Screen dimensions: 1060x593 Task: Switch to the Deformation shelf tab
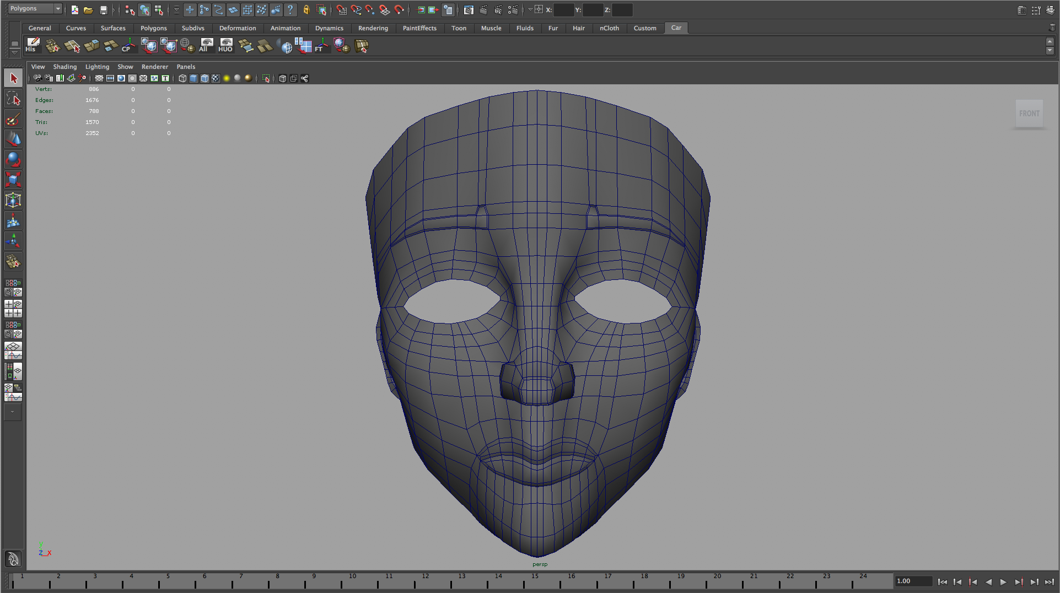coord(237,28)
